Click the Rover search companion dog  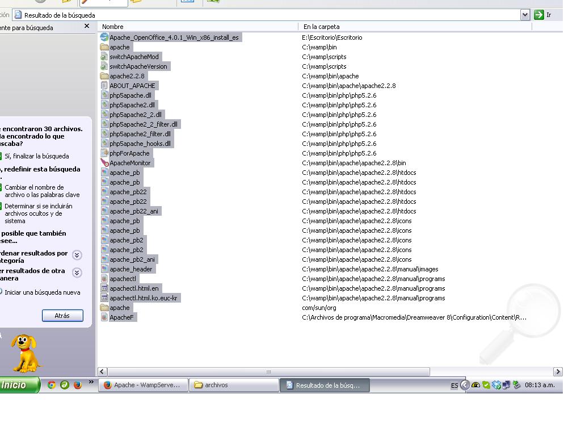click(x=25, y=353)
